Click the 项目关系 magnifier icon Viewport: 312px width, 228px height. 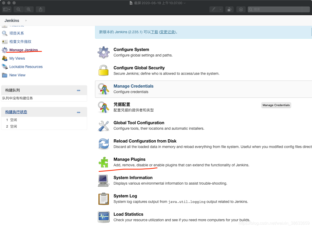pos(5,33)
